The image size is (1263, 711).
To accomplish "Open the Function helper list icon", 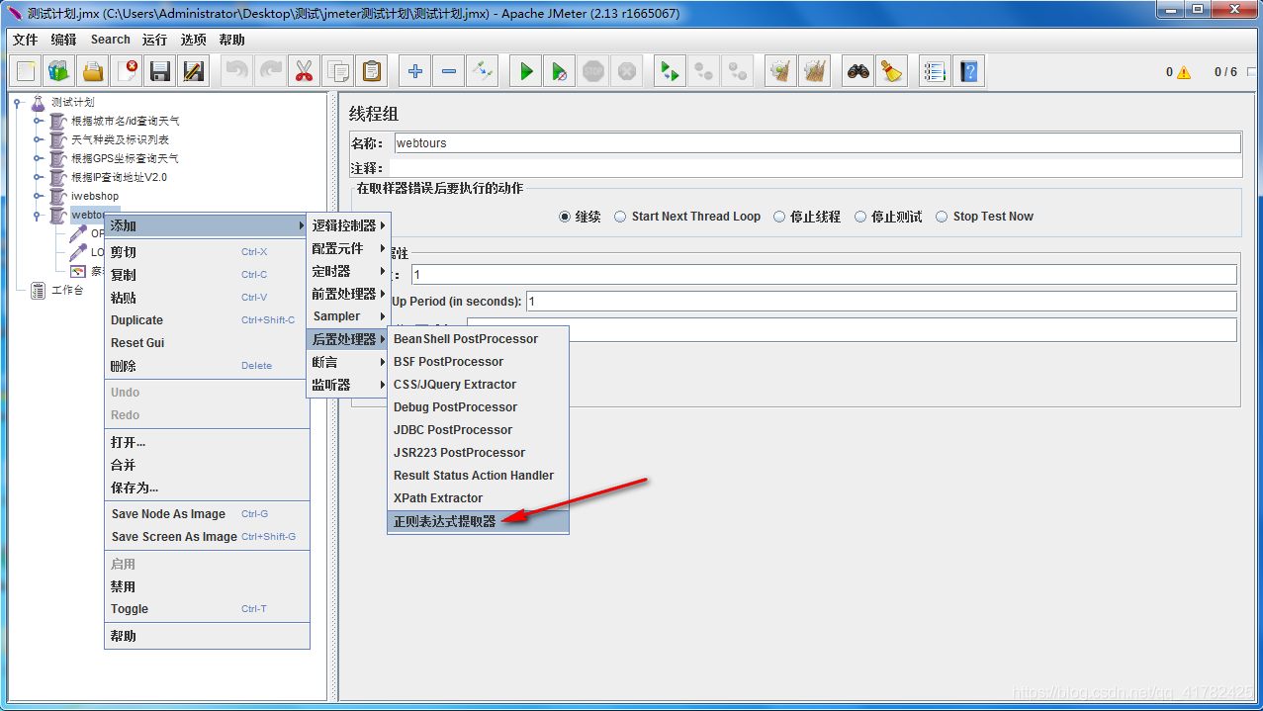I will coord(935,71).
